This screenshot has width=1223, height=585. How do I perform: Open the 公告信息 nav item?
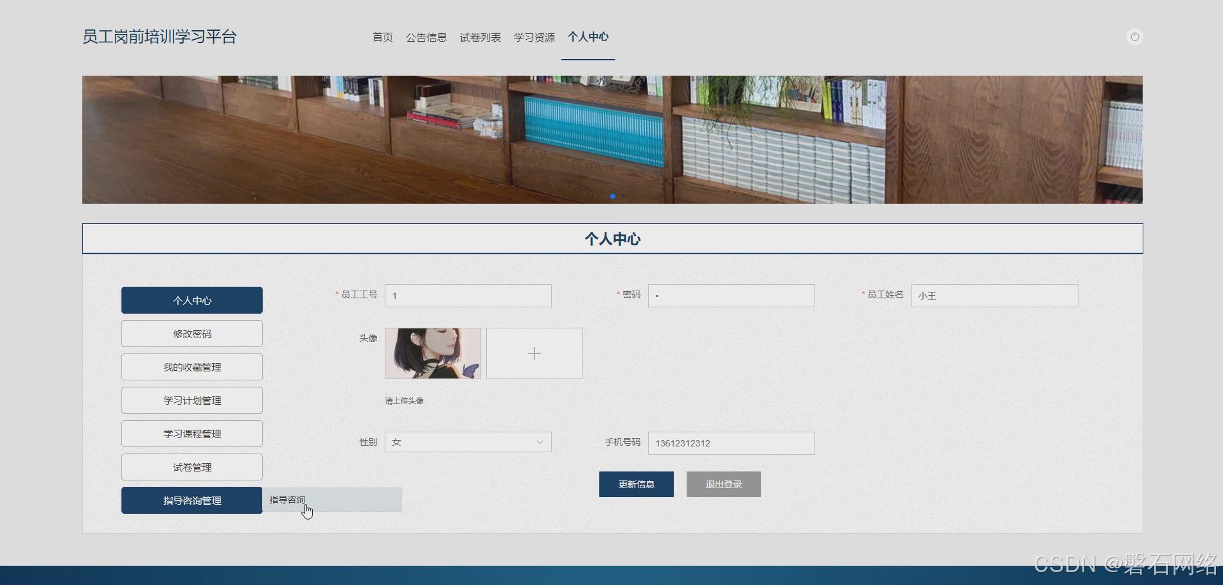tap(427, 37)
